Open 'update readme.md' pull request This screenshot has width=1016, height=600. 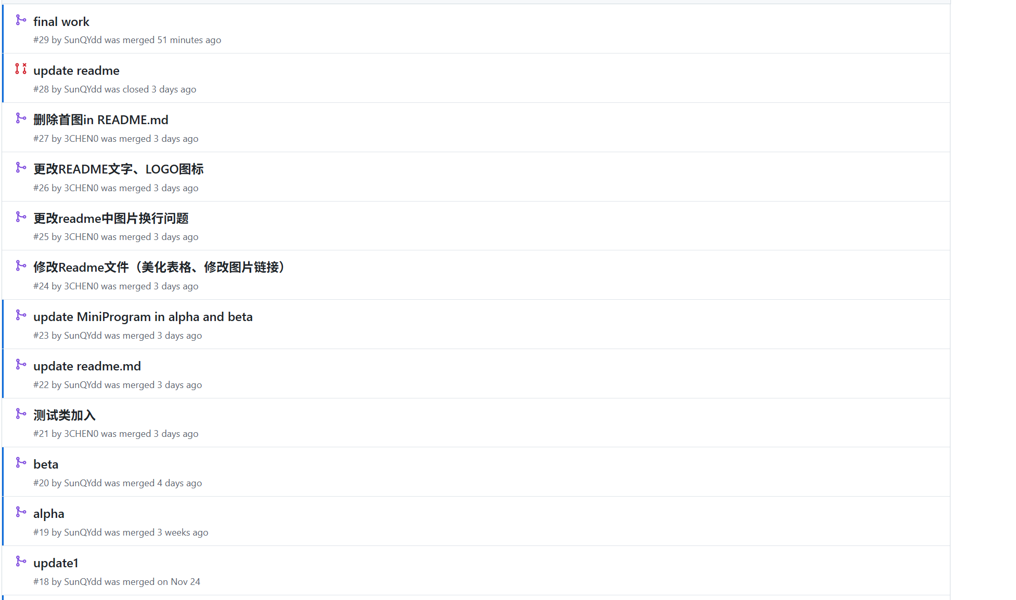tap(87, 366)
